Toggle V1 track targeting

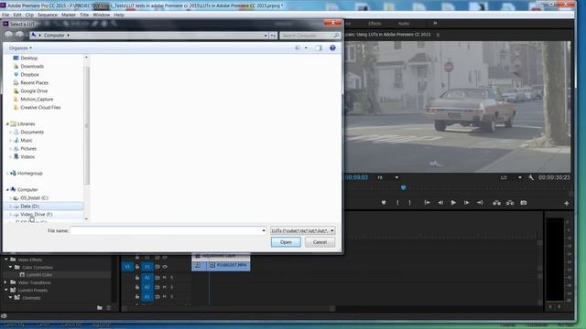(147, 267)
